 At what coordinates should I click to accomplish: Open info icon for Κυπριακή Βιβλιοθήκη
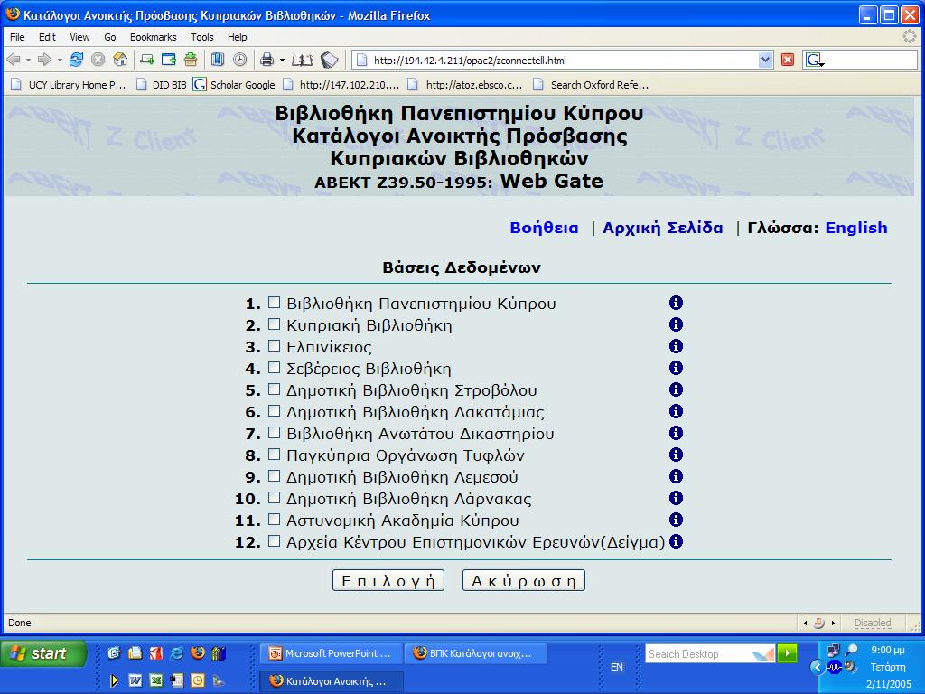pos(676,324)
